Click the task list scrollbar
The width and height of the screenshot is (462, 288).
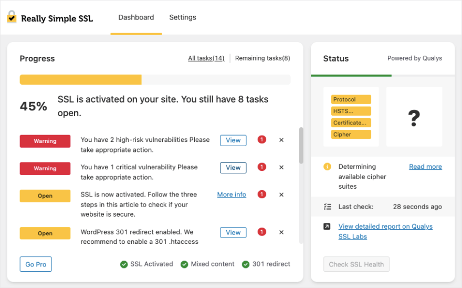(301, 146)
